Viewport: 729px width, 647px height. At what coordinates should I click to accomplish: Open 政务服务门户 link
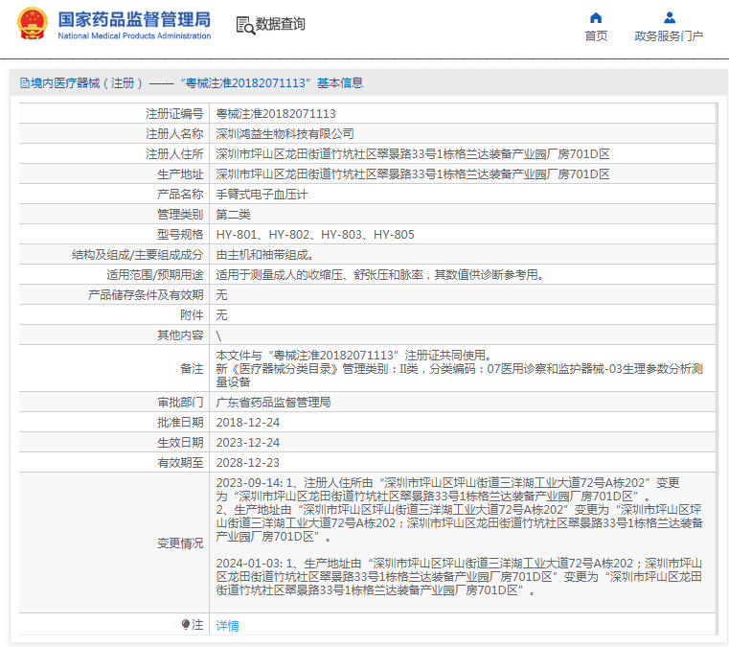click(x=669, y=35)
